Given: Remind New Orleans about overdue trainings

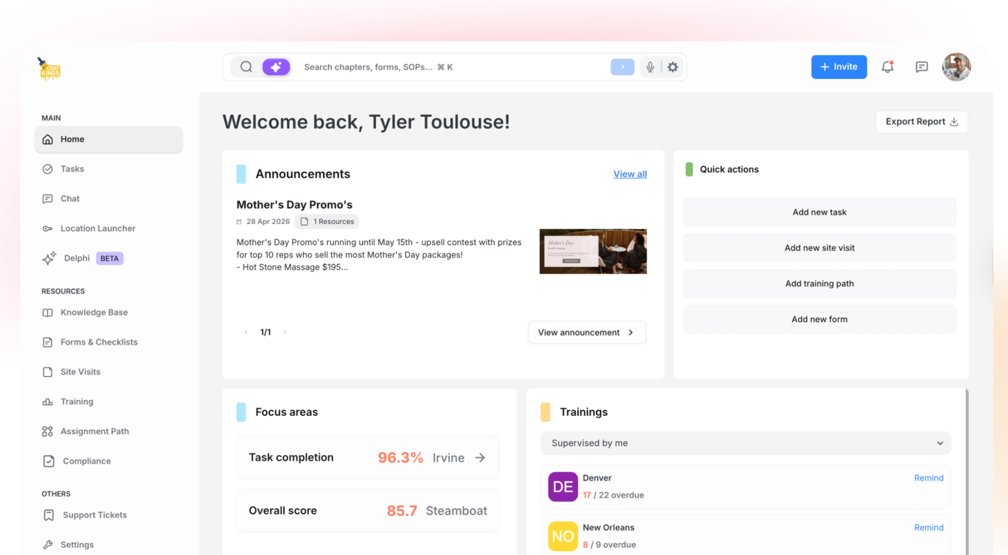Looking at the screenshot, I should click(x=929, y=527).
